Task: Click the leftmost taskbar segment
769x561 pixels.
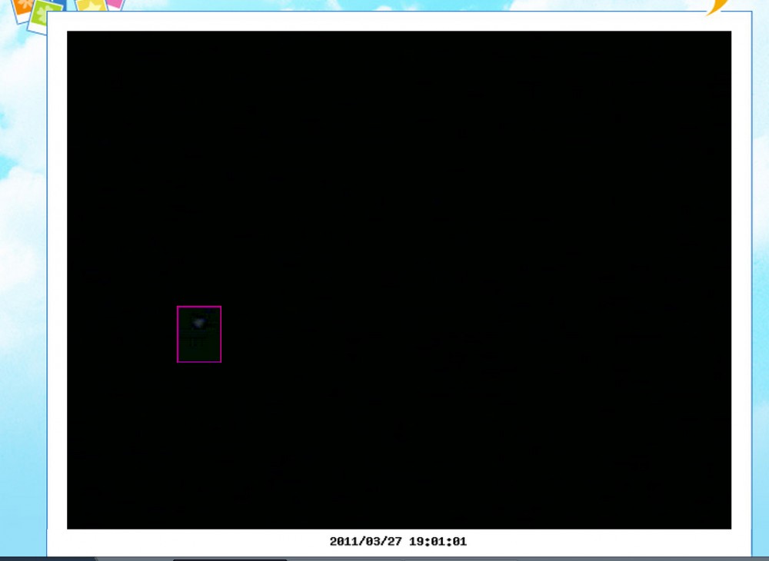Action: (x=46, y=558)
